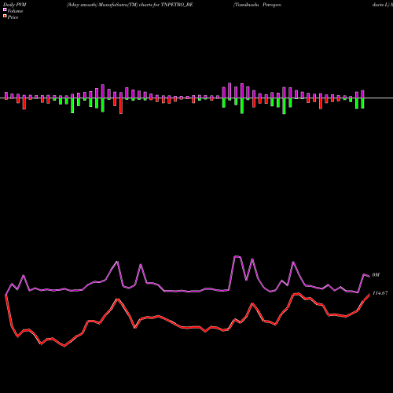Select the 'Price' legend label

coord(13,17)
